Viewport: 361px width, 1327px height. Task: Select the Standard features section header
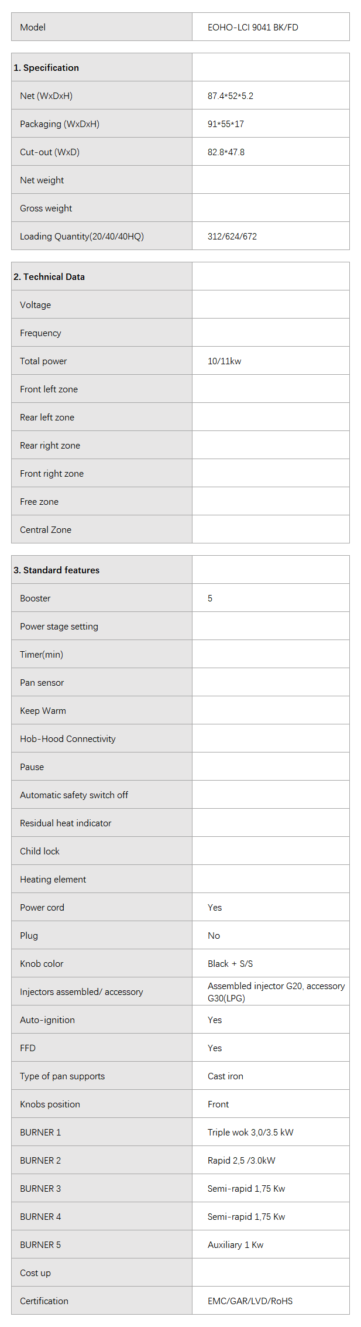click(x=56, y=570)
